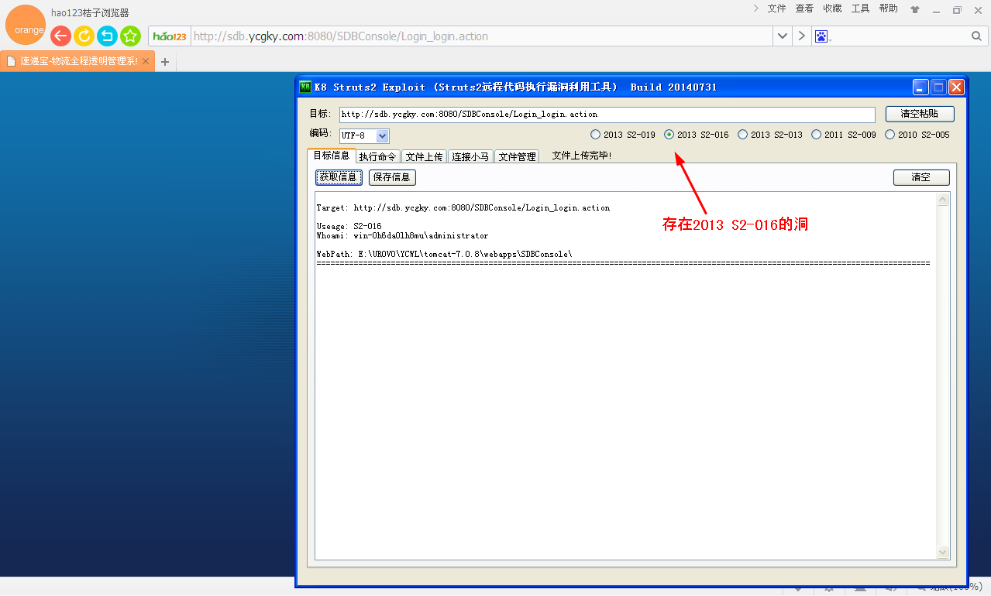The height and width of the screenshot is (596, 991).
Task: Minimize the K8 Struts2 Exploit window
Action: pyautogui.click(x=920, y=87)
